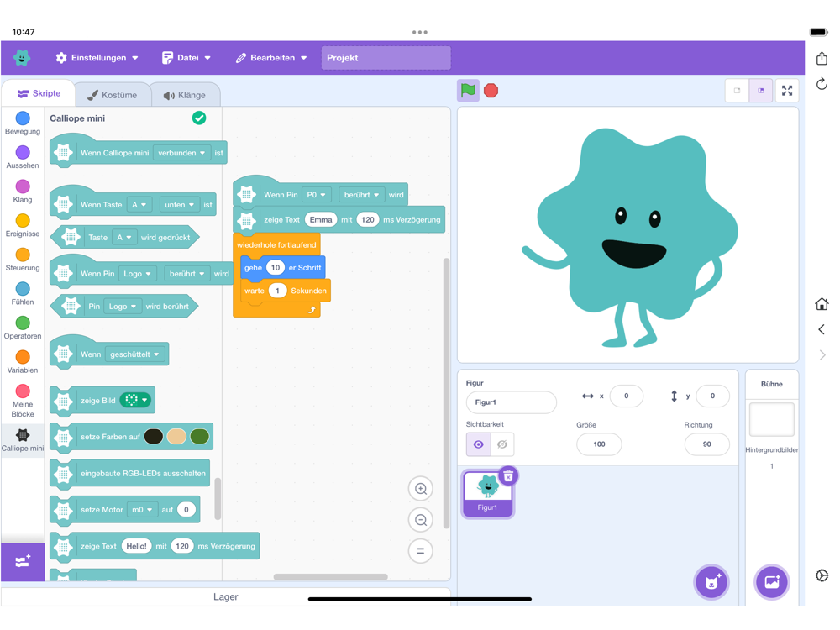The width and height of the screenshot is (840, 630).
Task: Open the 'P0' dropdown in workspace script
Action: [316, 195]
